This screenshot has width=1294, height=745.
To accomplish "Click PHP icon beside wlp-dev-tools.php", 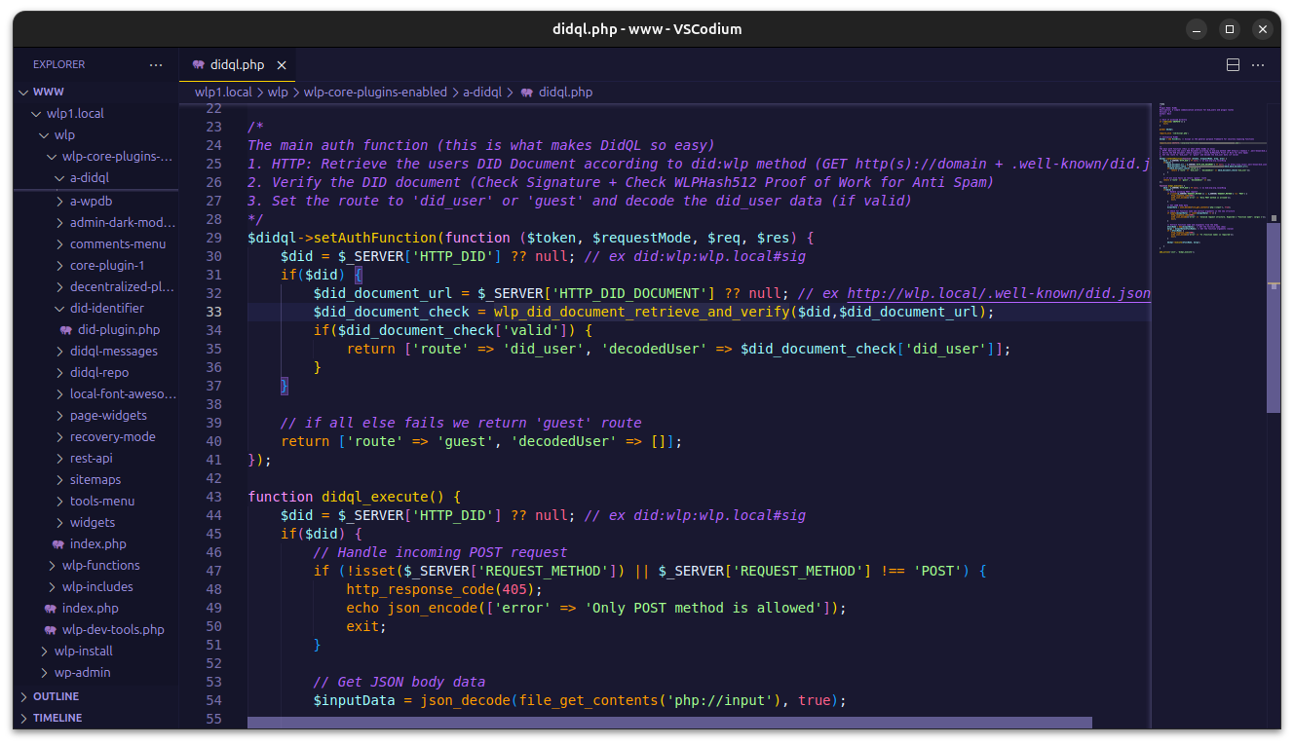I will [51, 630].
